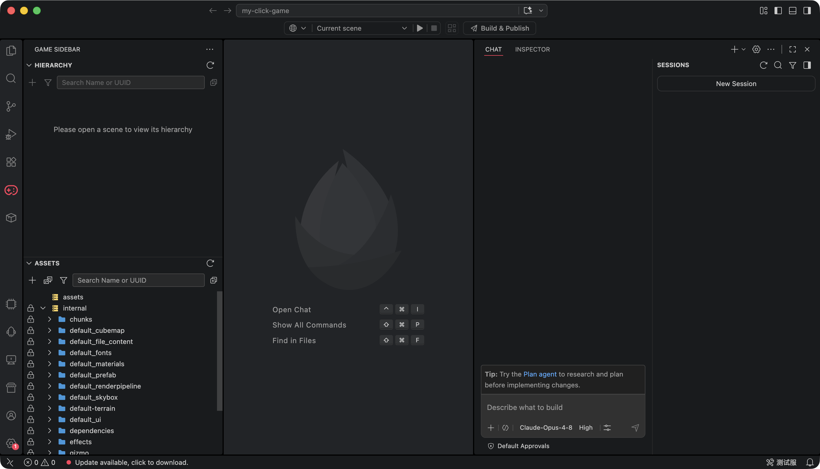Switch to the INSPECTOR tab
This screenshot has width=820, height=469.
[x=532, y=49]
